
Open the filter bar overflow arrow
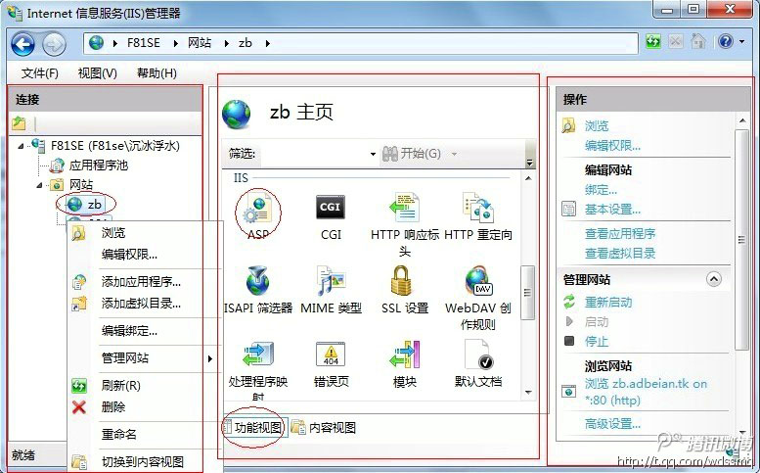530,162
